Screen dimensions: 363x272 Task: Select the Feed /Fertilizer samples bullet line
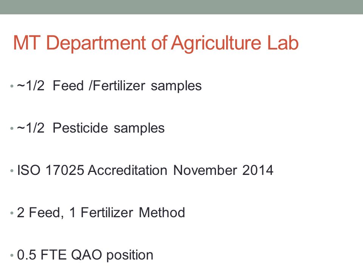click(x=109, y=86)
